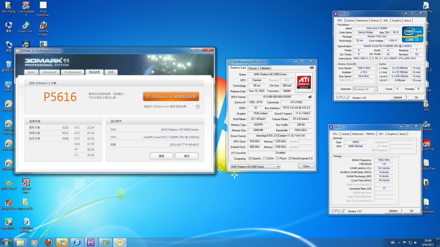Click the P5616 score text
The width and height of the screenshot is (440, 247).
(60, 97)
